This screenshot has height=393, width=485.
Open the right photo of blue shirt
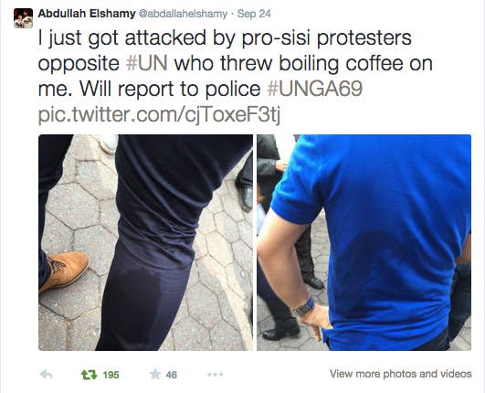pyautogui.click(x=364, y=242)
